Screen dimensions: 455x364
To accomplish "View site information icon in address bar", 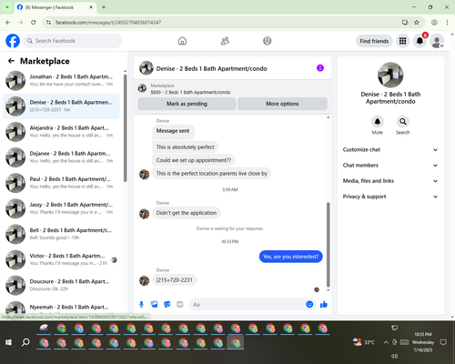I will coord(48,22).
